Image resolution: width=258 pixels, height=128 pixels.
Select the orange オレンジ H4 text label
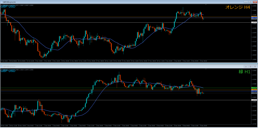tap(237, 8)
